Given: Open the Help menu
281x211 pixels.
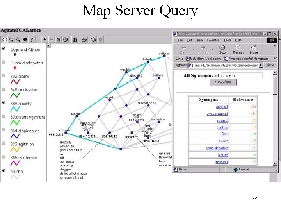Looking at the screenshot, I should [238, 40].
